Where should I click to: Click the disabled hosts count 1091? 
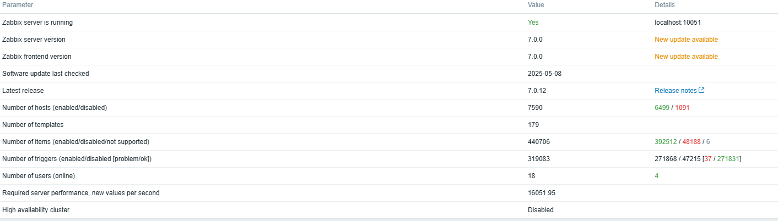(x=682, y=108)
